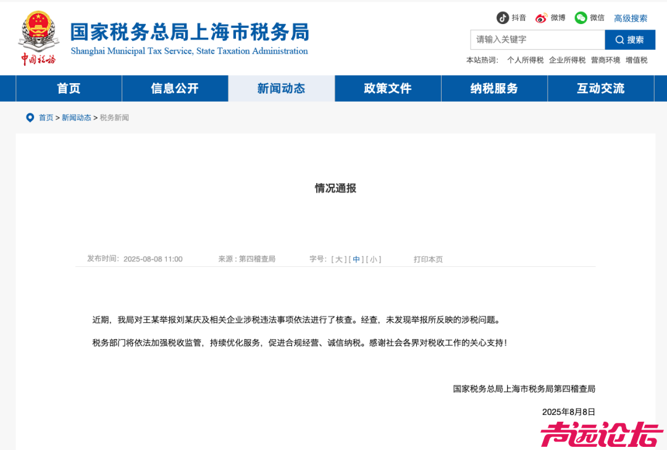Open the 信息公开 navigation menu
Image resolution: width=667 pixels, height=450 pixels.
tap(175, 88)
